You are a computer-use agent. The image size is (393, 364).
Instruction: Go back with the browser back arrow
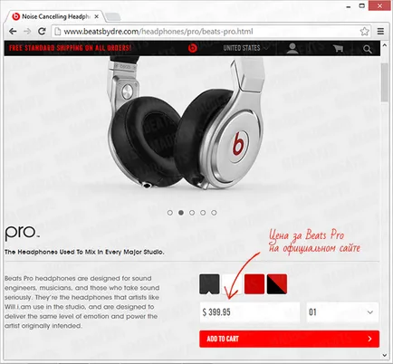pos(13,32)
